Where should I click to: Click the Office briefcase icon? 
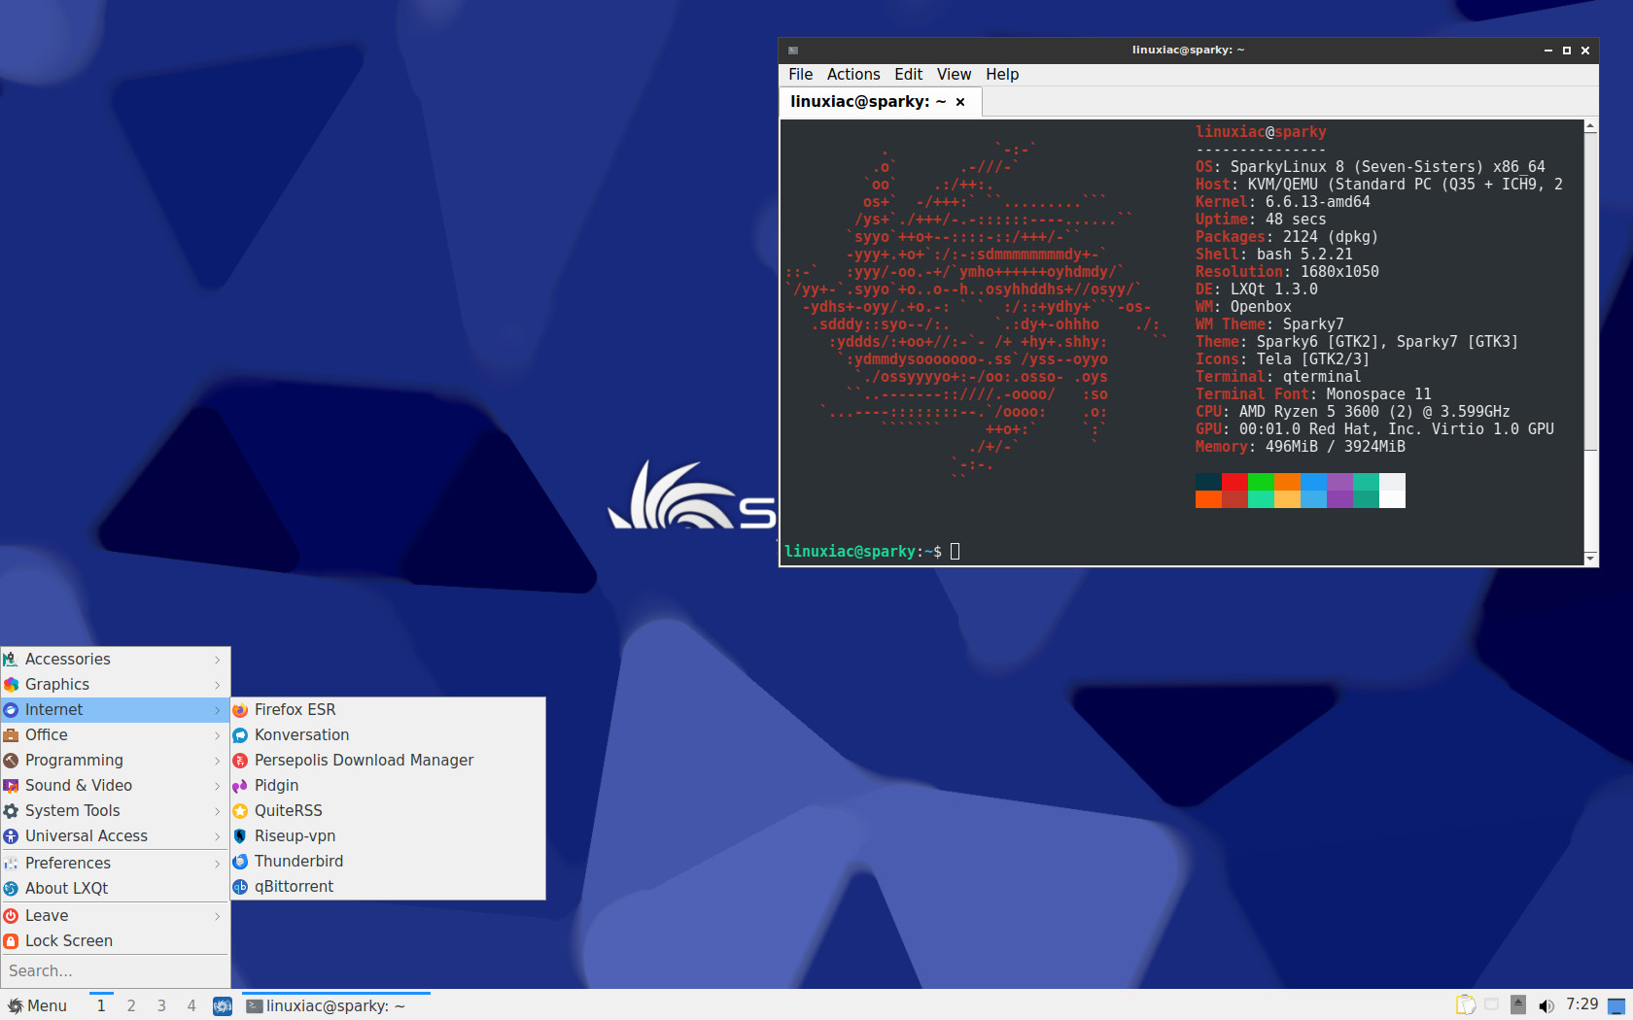(11, 735)
